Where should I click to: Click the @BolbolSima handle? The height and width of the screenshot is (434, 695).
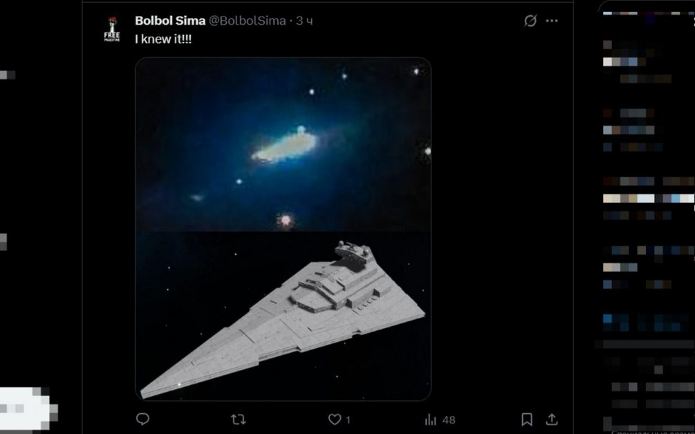(247, 21)
